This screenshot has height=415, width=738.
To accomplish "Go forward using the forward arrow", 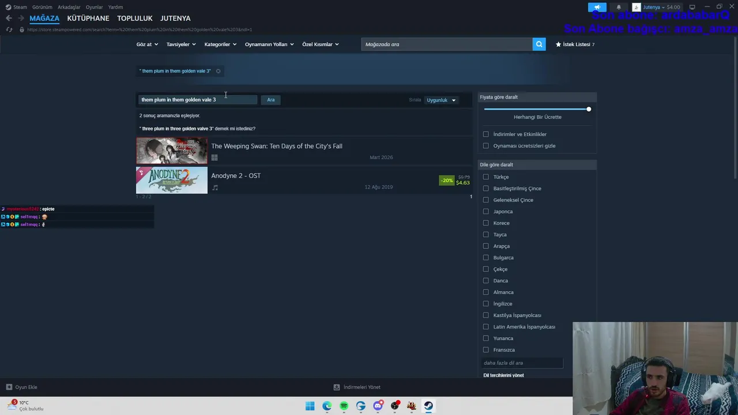I will click(21, 18).
